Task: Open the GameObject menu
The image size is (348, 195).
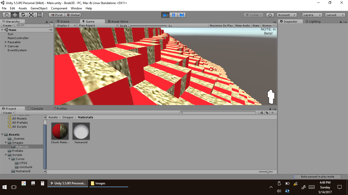Action: tap(39, 8)
